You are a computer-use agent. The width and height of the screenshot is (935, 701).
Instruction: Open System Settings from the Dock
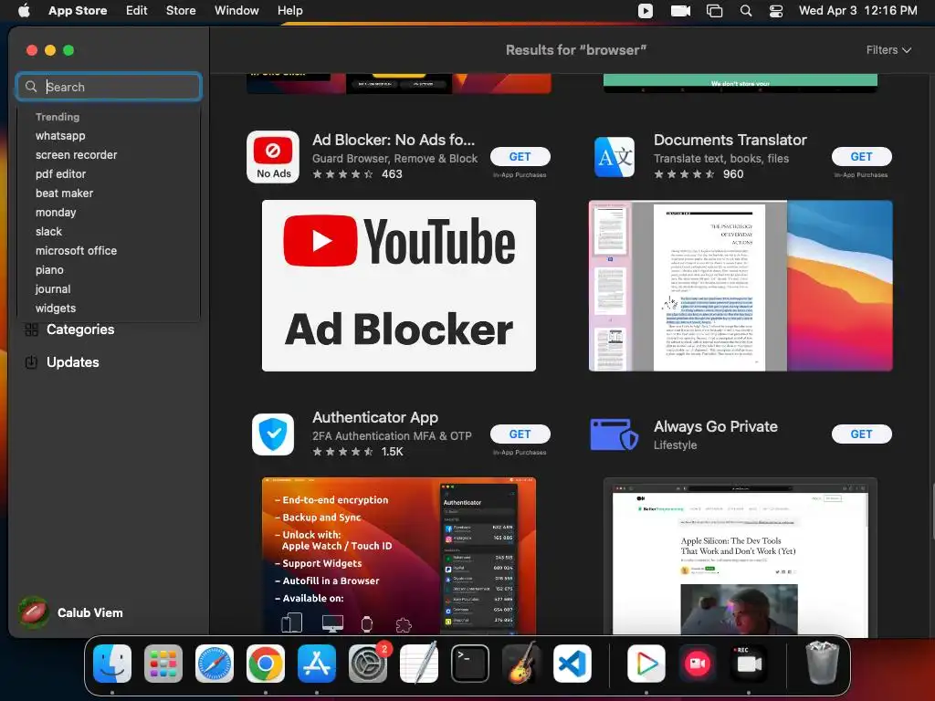pos(368,664)
